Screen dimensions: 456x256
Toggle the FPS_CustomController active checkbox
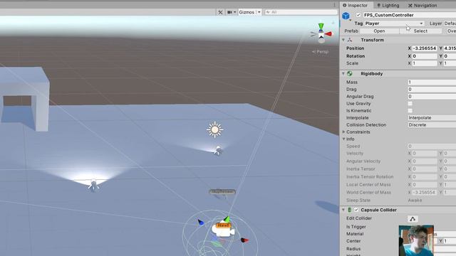click(358, 15)
